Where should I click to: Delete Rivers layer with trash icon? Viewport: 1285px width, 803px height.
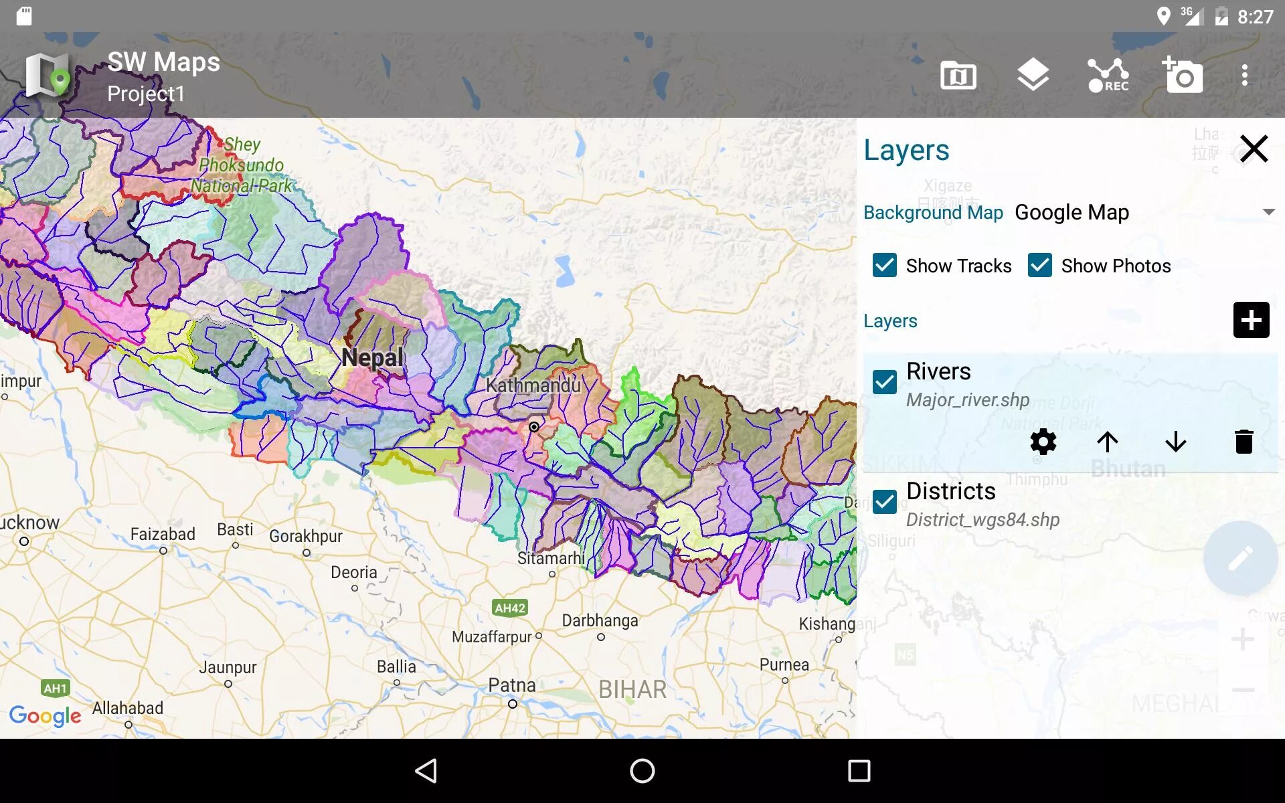pos(1244,442)
